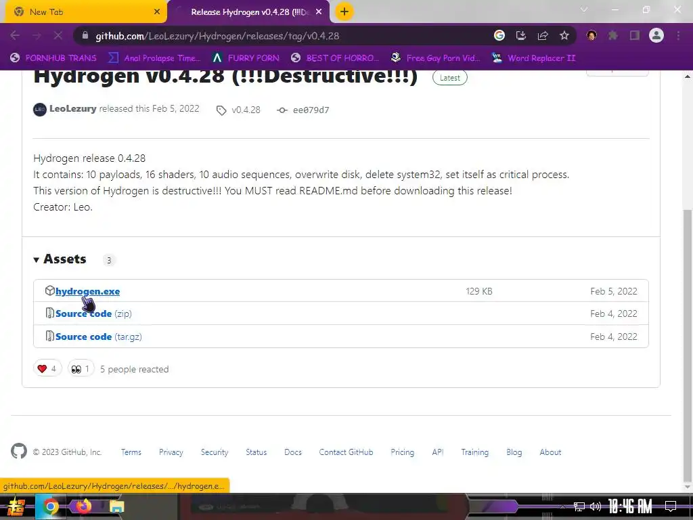The image size is (693, 520).
Task: Open the About footer link
Action: pyautogui.click(x=550, y=452)
